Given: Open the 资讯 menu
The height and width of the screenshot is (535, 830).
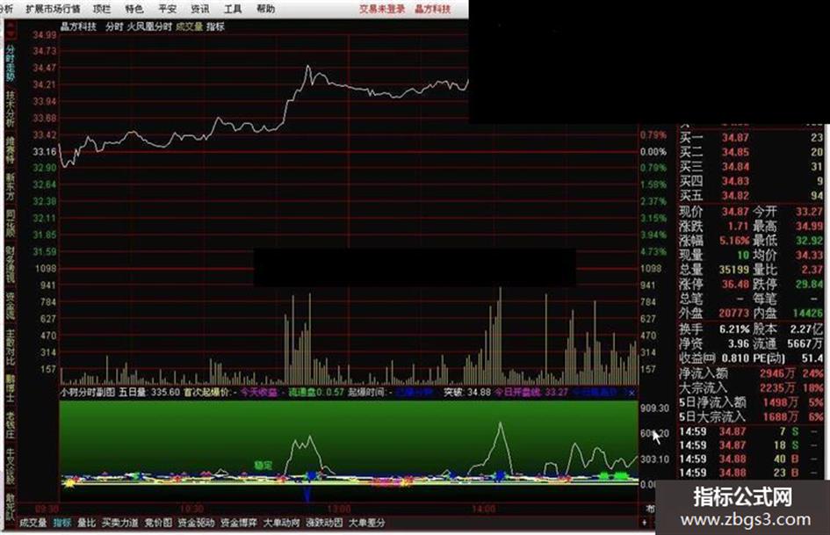Looking at the screenshot, I should point(200,9).
